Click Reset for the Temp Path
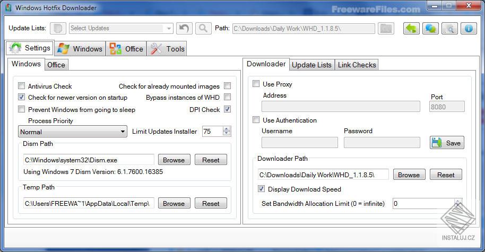 coord(211,203)
